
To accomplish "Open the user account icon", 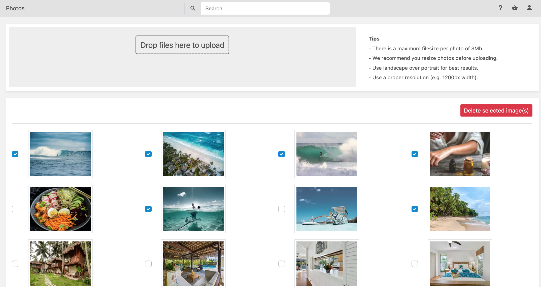I will pyautogui.click(x=529, y=8).
